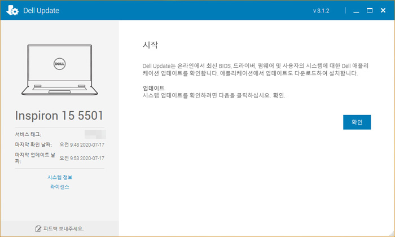Click the date value 오전 9:48 2020-07-17

[82, 144]
